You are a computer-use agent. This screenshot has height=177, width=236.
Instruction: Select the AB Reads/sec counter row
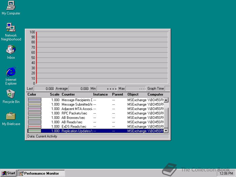point(96,122)
